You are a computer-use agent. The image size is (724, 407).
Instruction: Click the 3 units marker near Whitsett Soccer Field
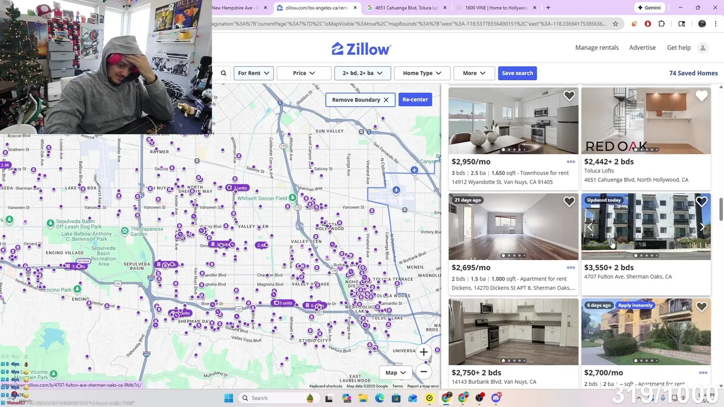click(238, 188)
